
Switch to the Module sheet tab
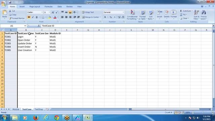tap(16, 109)
